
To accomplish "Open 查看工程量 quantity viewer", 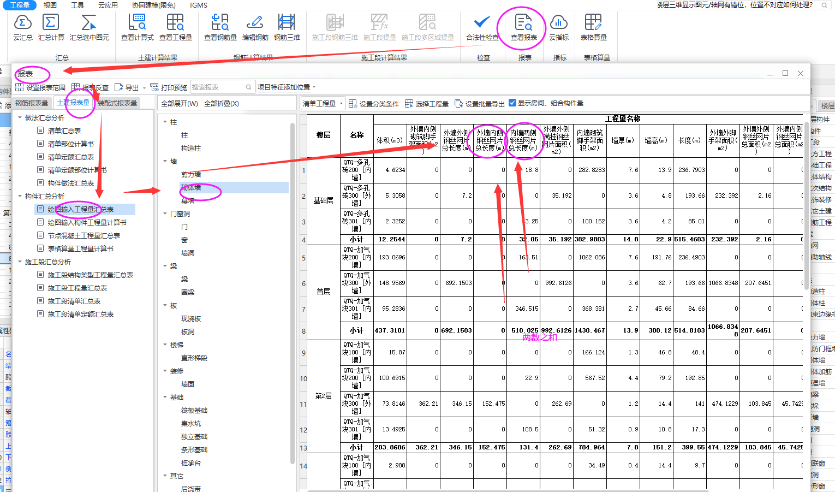I will tap(176, 27).
